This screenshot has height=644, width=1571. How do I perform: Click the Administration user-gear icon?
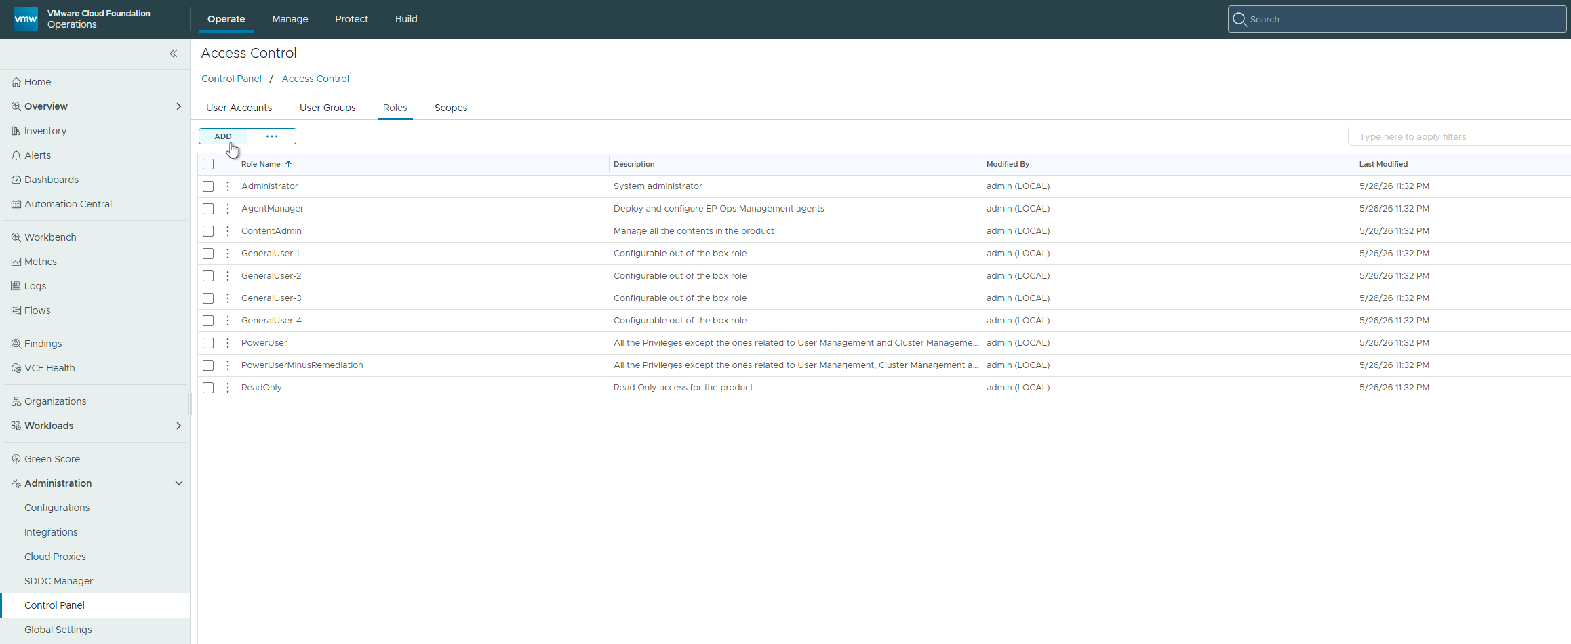16,483
